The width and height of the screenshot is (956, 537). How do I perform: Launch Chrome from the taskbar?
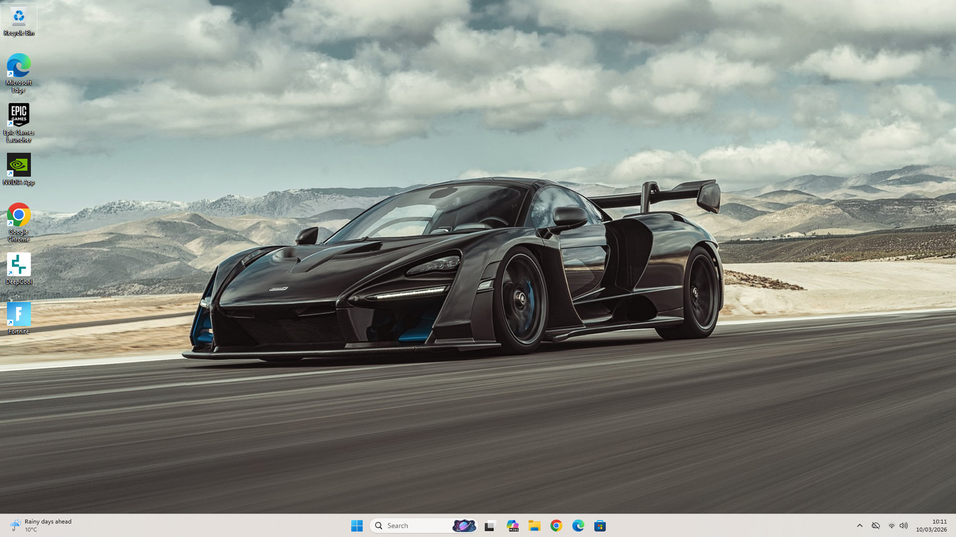click(x=556, y=526)
